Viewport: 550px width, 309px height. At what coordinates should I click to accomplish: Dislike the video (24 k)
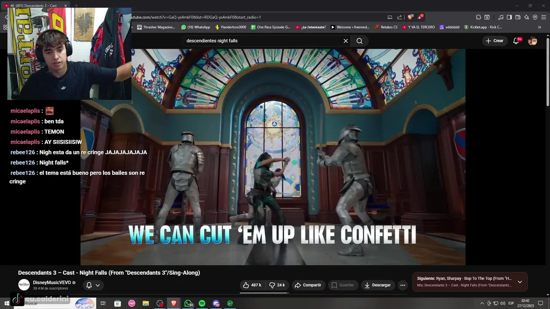coord(277,285)
